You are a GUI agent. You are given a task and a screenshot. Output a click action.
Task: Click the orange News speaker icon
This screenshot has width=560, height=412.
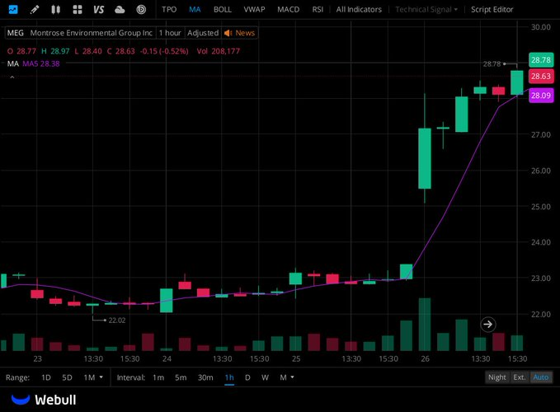pyautogui.click(x=228, y=33)
